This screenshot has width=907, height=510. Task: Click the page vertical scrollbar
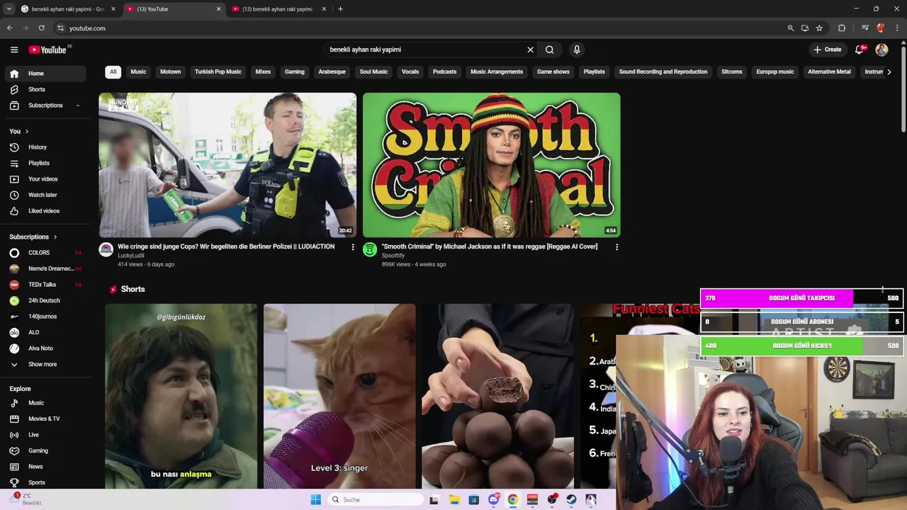tap(903, 89)
